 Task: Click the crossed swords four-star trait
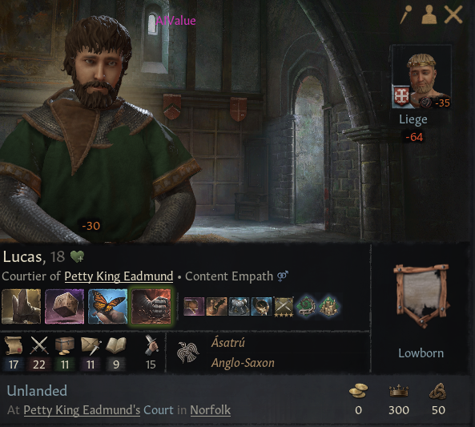[284, 307]
